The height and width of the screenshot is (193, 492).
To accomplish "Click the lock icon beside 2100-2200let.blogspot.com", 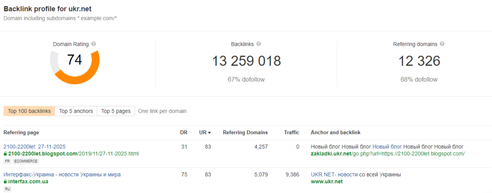I will pyautogui.click(x=5, y=154).
